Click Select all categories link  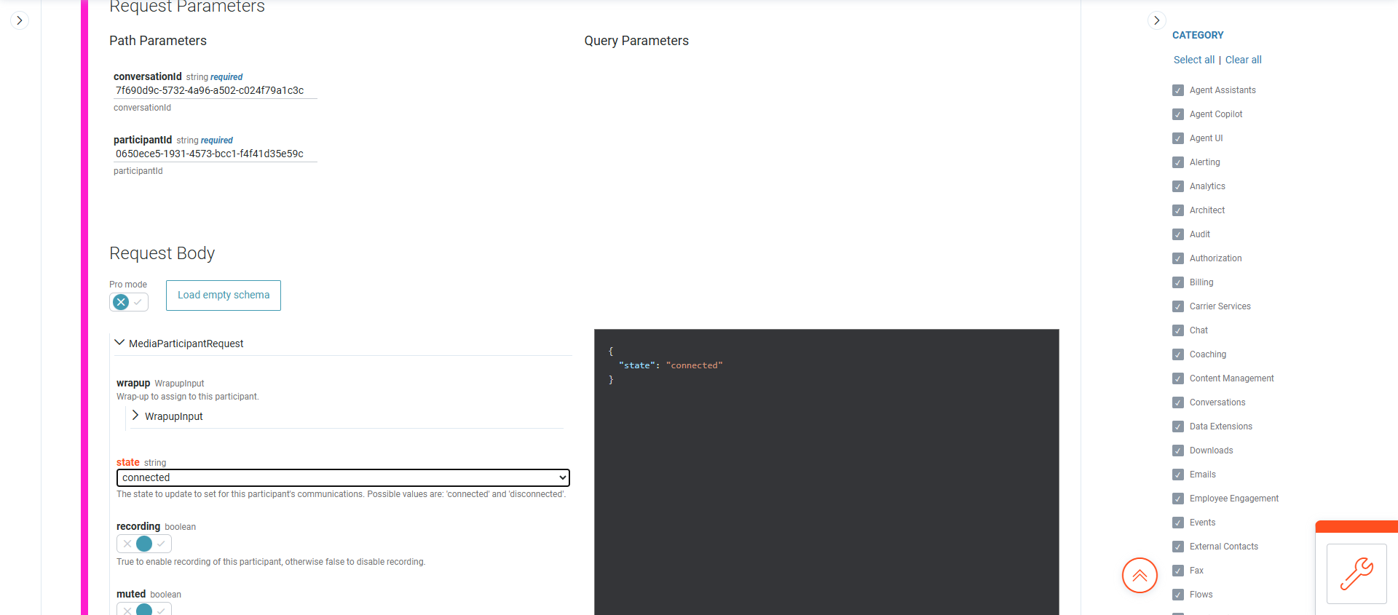[1194, 60]
